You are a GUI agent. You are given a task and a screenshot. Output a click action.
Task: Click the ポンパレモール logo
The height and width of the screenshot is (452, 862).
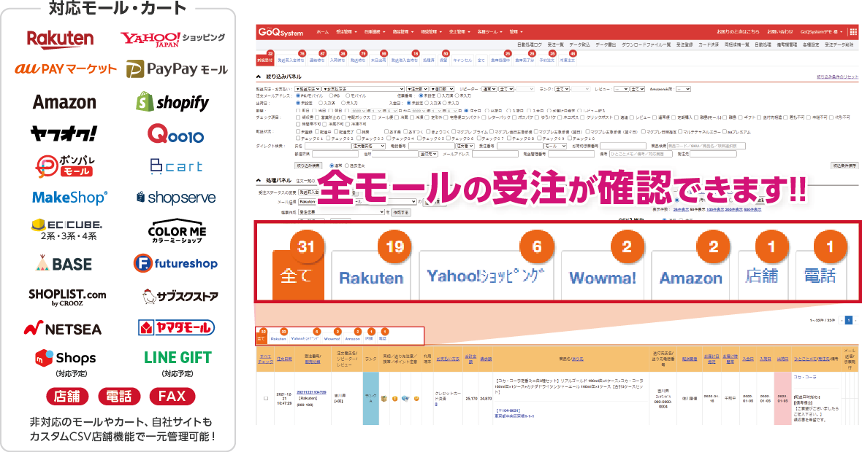[65, 166]
